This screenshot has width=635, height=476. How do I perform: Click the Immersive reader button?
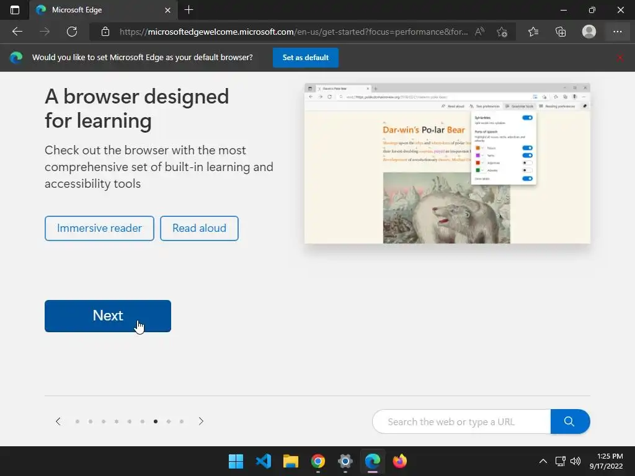(99, 228)
